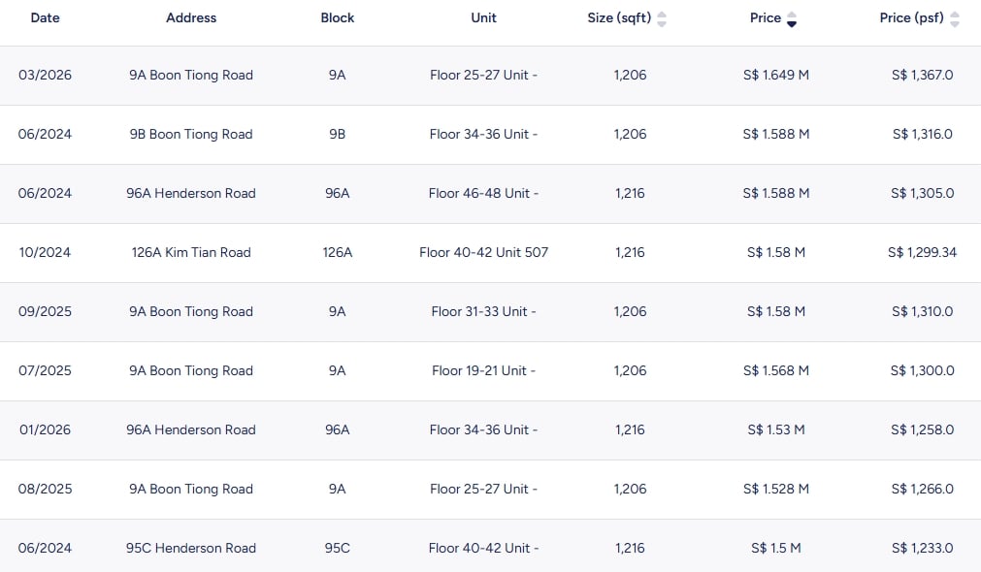This screenshot has width=981, height=572.
Task: Open 126A Kim Tian Road address
Action: (191, 252)
